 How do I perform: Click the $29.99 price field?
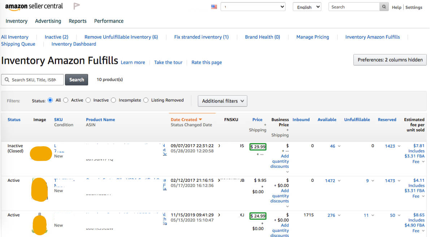coord(258,146)
